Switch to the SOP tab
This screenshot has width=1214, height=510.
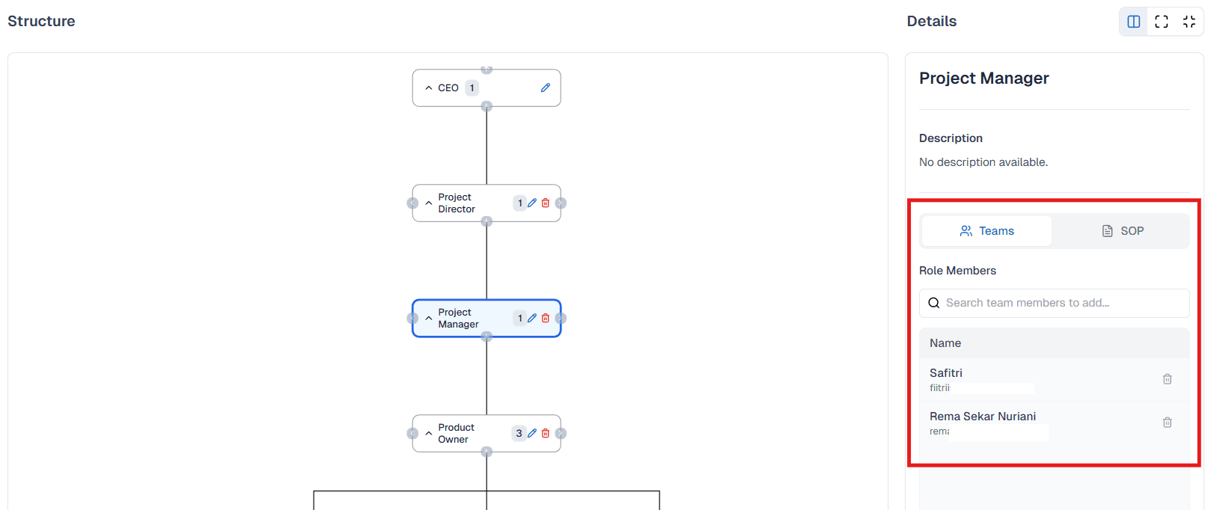coord(1122,230)
